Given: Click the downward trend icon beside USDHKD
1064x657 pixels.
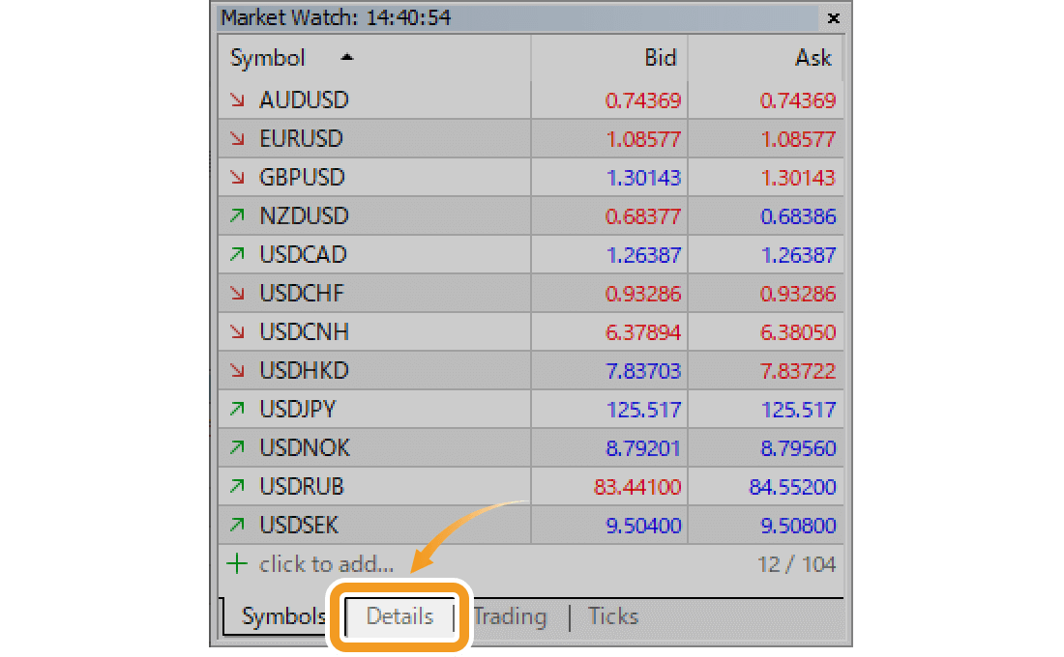Looking at the screenshot, I should click(x=238, y=370).
